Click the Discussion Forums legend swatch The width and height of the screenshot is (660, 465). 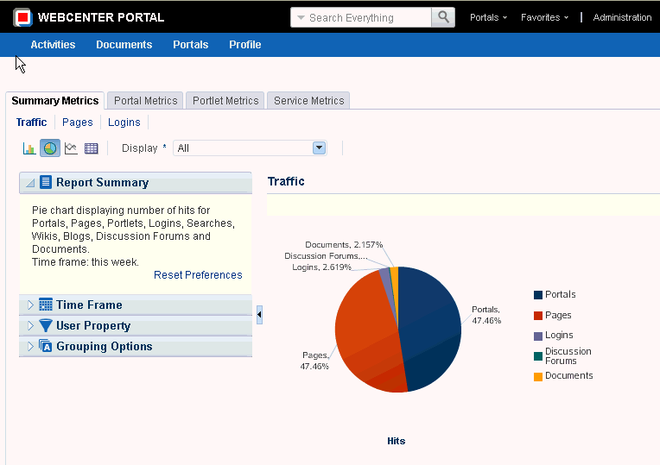pos(538,356)
